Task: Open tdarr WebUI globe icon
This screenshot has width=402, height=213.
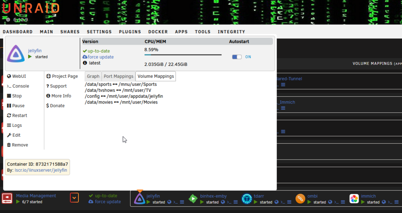Action: pos(277,202)
